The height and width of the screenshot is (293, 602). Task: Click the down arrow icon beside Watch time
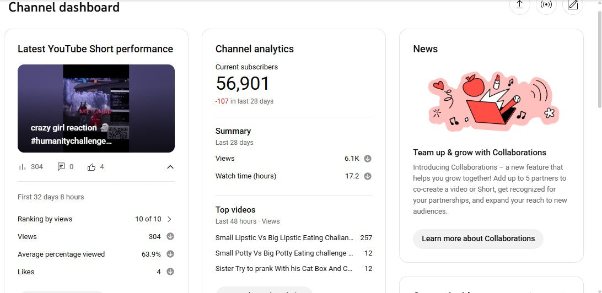[368, 176]
